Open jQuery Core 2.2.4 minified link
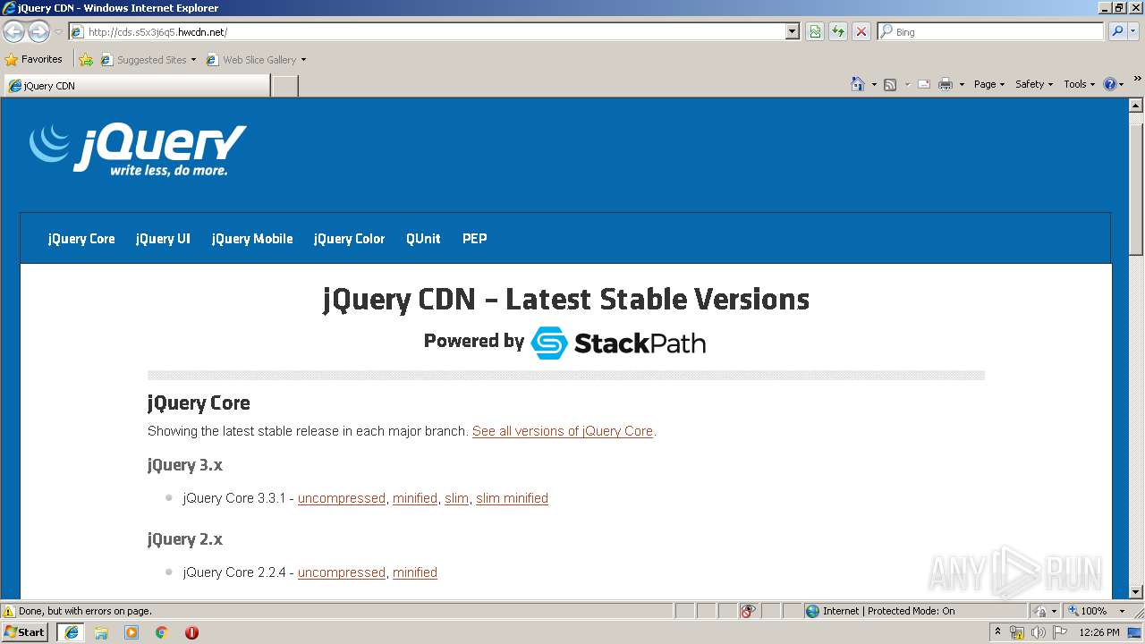This screenshot has height=644, width=1145. coord(415,572)
